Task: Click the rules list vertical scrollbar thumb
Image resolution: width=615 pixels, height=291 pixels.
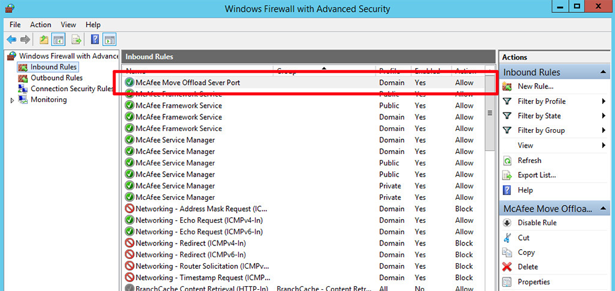Action: pyautogui.click(x=490, y=113)
